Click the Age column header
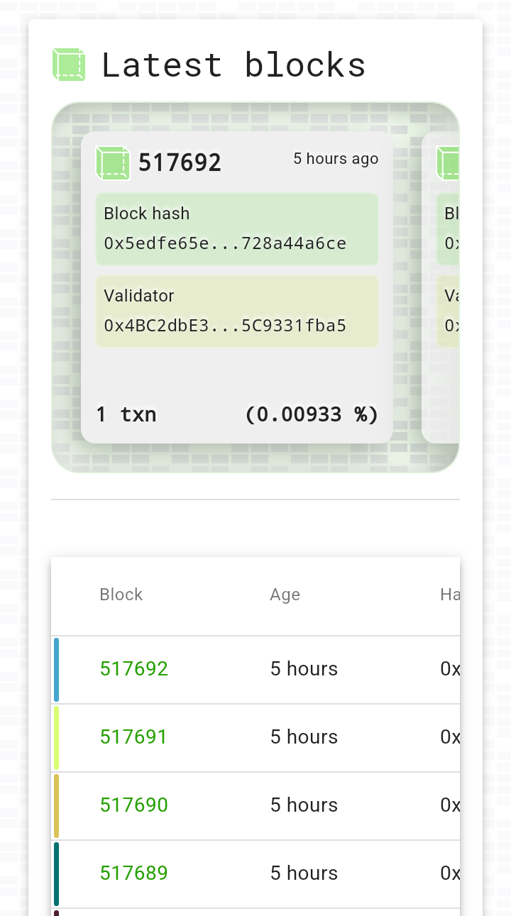This screenshot has height=916, width=511. pyautogui.click(x=285, y=595)
